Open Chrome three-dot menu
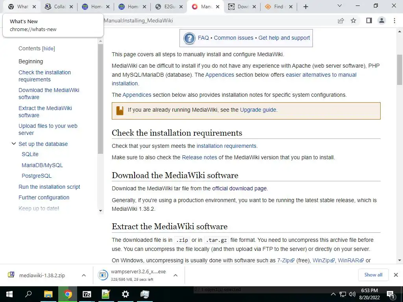The height and width of the screenshot is (302, 403). [394, 20]
